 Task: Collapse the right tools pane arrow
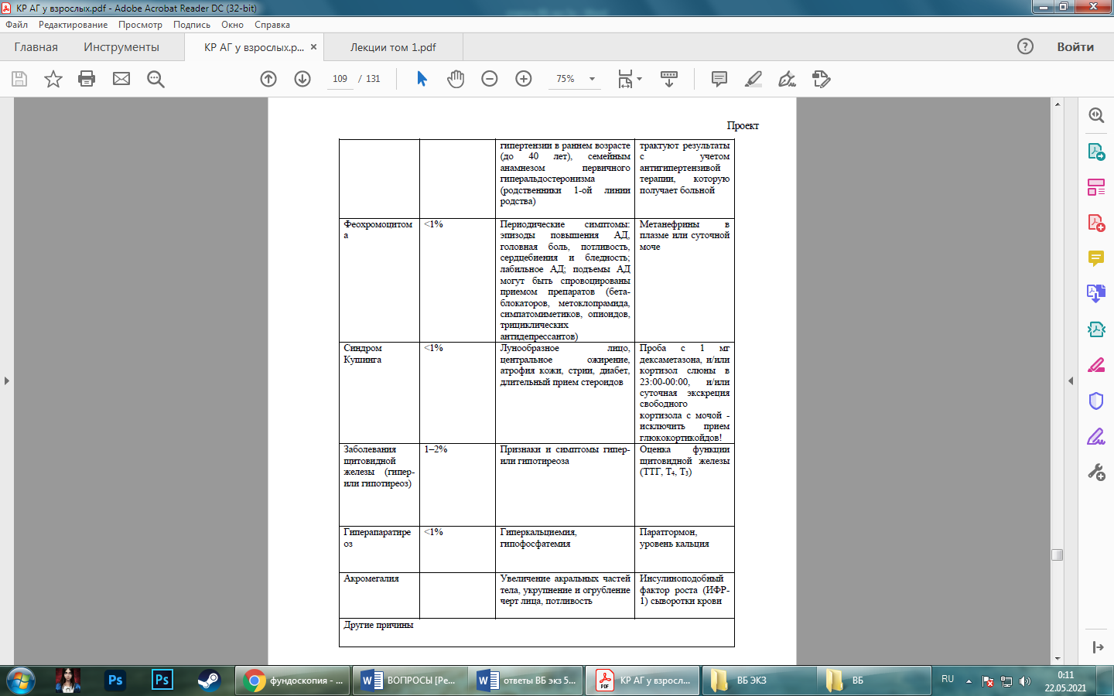pos(1071,380)
